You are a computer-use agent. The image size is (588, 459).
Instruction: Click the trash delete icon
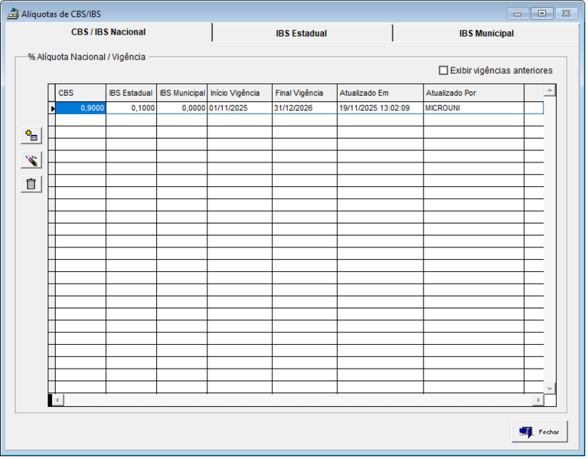pos(31,184)
